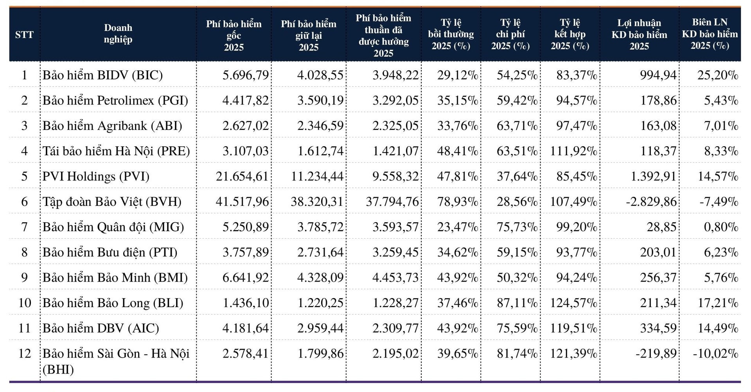Select the Lợi nhuận KD bảo hiểm header

(639, 34)
